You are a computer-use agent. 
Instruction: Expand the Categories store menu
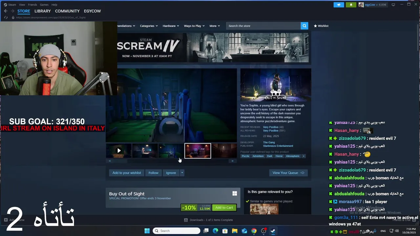click(x=149, y=26)
